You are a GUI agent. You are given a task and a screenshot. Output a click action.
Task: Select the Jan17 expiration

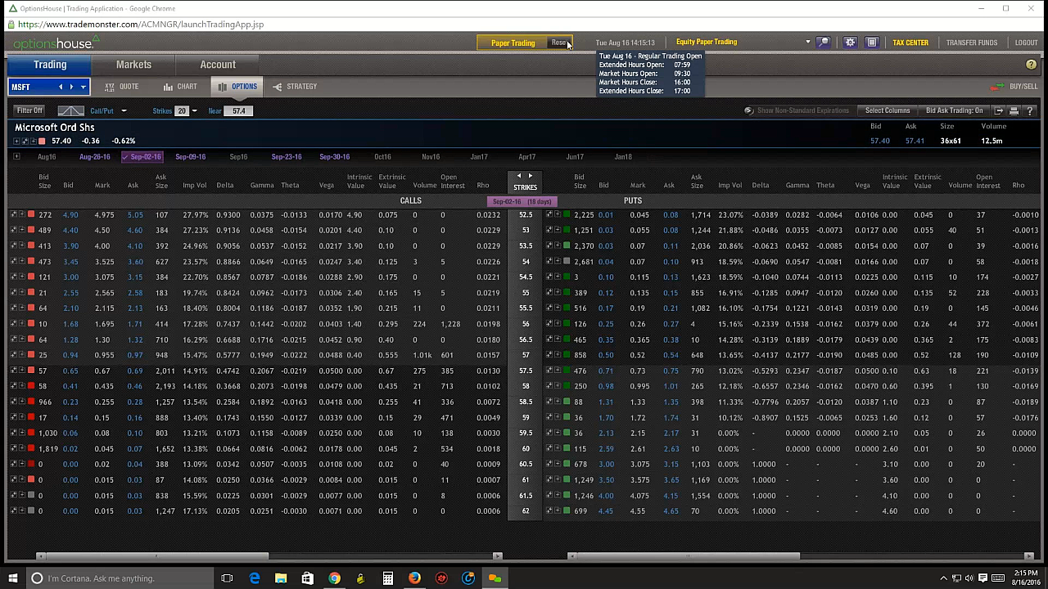coord(479,157)
